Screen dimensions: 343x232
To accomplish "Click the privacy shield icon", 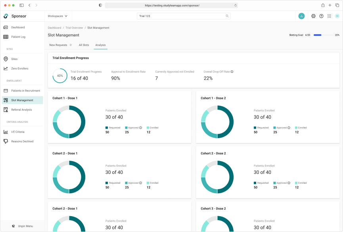I will 100,5.
